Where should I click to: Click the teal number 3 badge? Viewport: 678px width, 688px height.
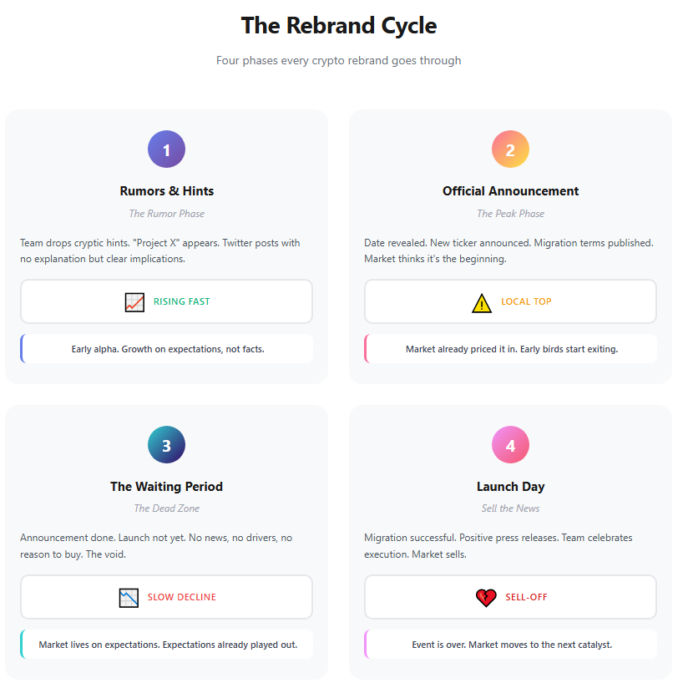[166, 445]
